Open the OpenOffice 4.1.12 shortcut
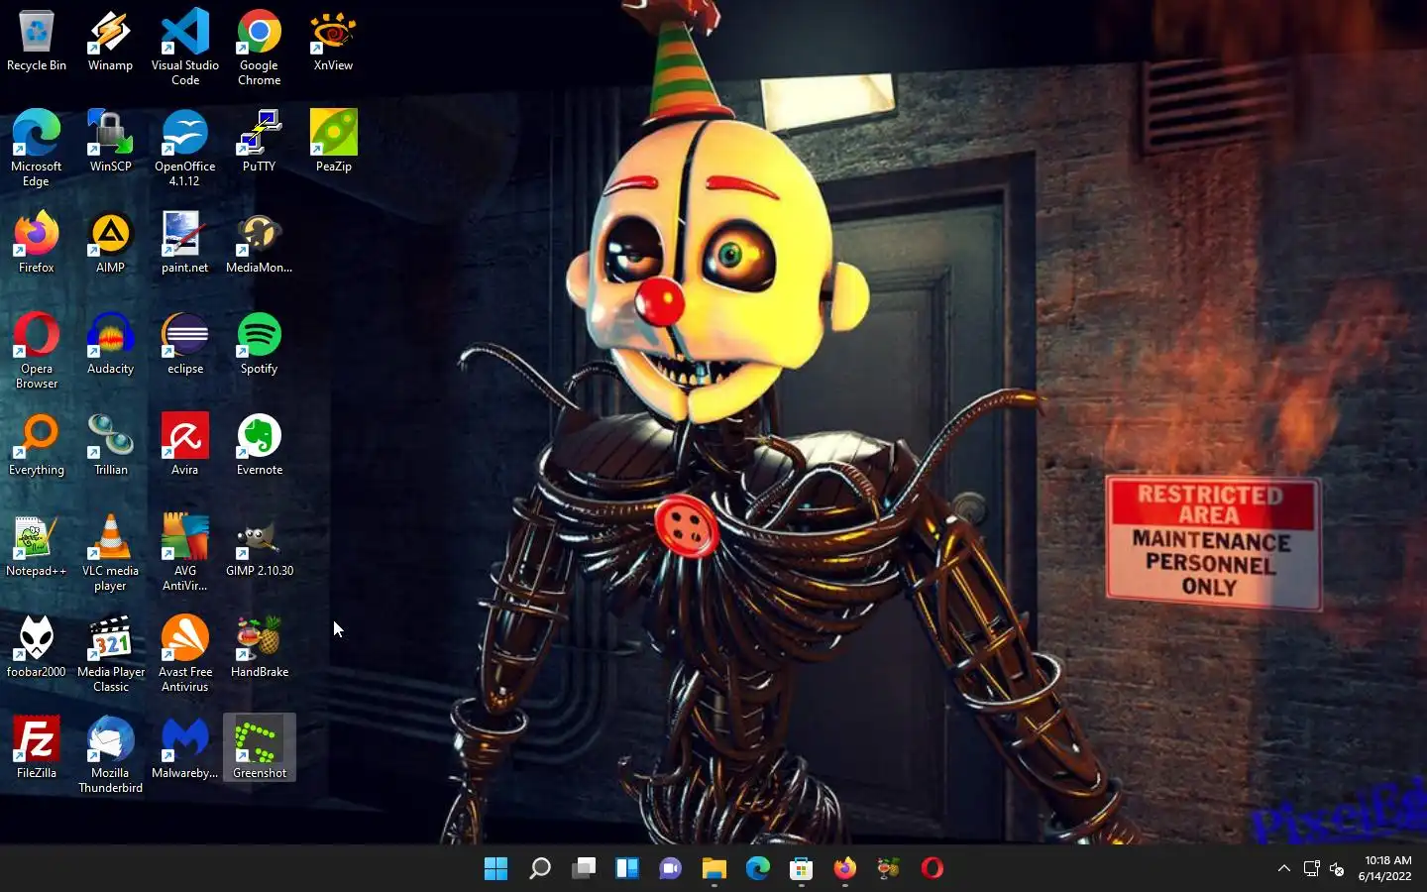This screenshot has height=892, width=1427. tap(185, 148)
